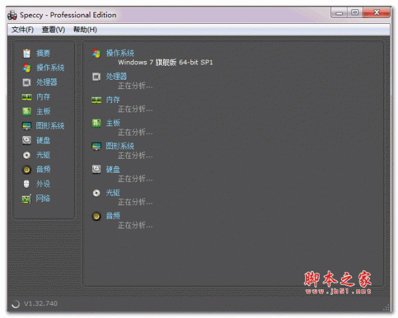Click the disc icon beside sidebar 光驱
398x318 pixels.
(27, 155)
